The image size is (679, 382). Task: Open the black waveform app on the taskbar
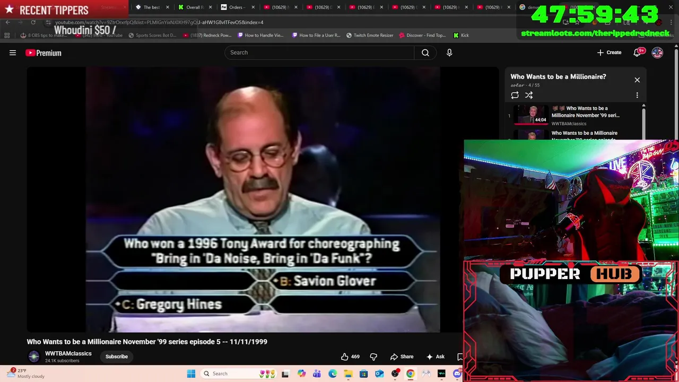tap(441, 374)
